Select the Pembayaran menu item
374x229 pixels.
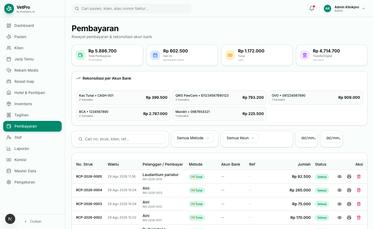[x=32, y=126]
